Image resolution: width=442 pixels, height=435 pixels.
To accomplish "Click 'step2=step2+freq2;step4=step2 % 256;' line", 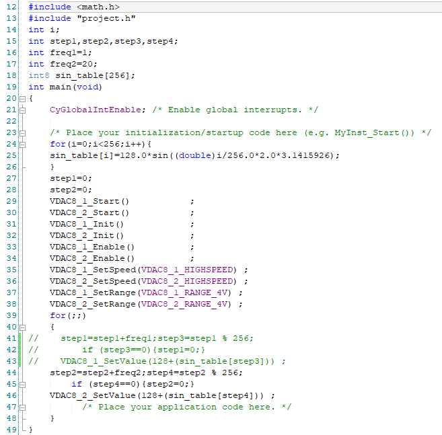I will [x=146, y=372].
